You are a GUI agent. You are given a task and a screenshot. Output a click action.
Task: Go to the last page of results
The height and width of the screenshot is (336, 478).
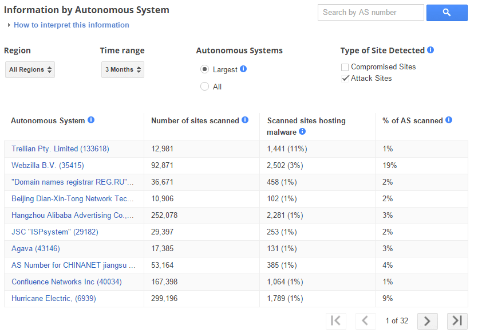pyautogui.click(x=457, y=321)
